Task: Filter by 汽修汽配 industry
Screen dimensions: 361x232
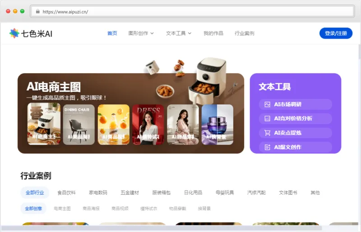Action: pos(256,192)
